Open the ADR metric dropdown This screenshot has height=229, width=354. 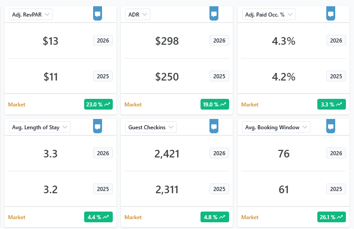tap(138, 14)
